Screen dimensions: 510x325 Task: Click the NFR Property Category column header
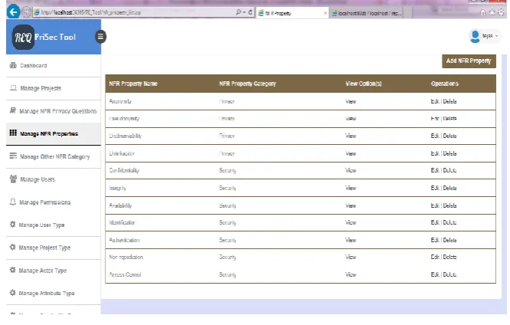coord(248,84)
